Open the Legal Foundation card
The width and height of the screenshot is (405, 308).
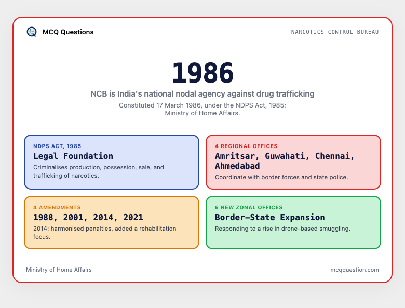(112, 162)
